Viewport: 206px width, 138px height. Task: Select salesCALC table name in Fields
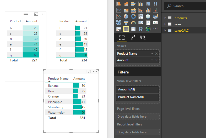pyautogui.click(x=181, y=31)
